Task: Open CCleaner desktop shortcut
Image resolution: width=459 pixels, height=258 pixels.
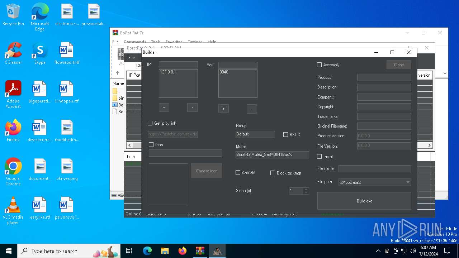Action: click(x=13, y=53)
